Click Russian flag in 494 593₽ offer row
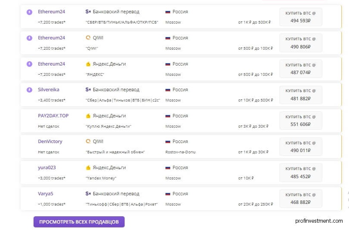 168,12
